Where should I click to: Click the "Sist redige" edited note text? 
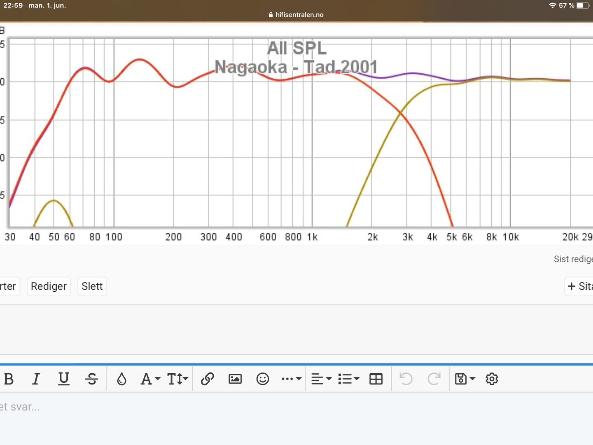click(x=573, y=259)
